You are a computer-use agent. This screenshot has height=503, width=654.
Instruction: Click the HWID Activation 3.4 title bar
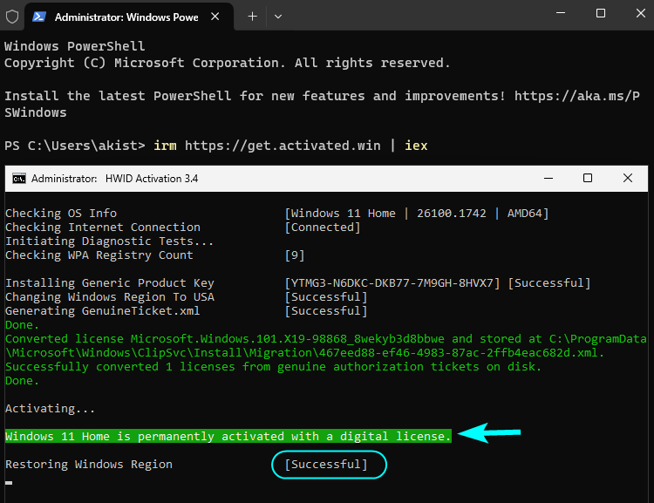pyautogui.click(x=327, y=179)
